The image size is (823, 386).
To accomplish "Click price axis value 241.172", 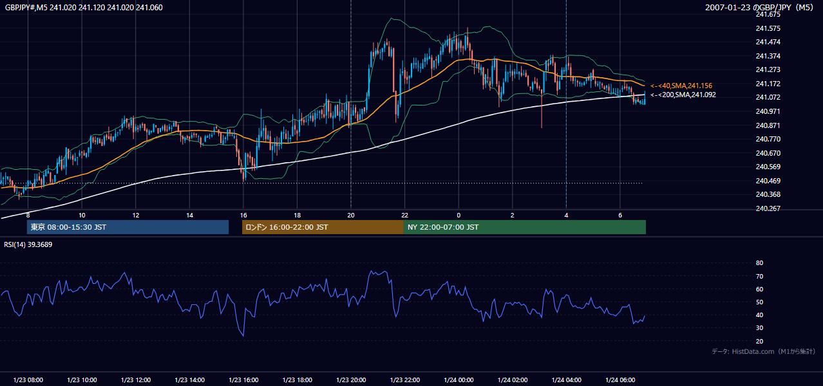I will [x=768, y=84].
